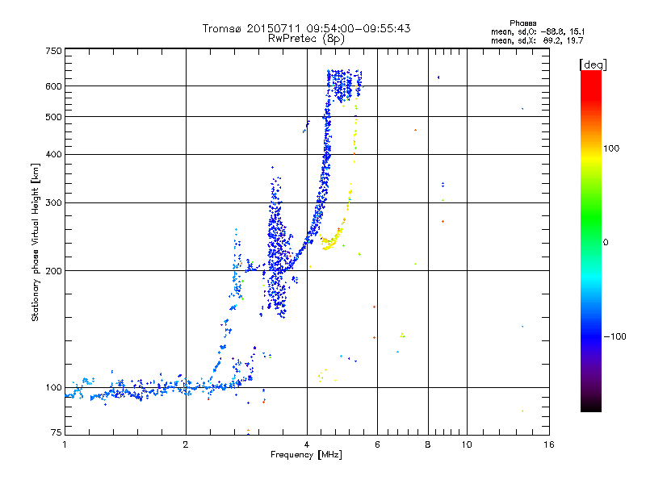Image resolution: width=646 pixels, height=484 pixels.
Task: Click the x-axis '1' tick label
Action: tap(65, 444)
